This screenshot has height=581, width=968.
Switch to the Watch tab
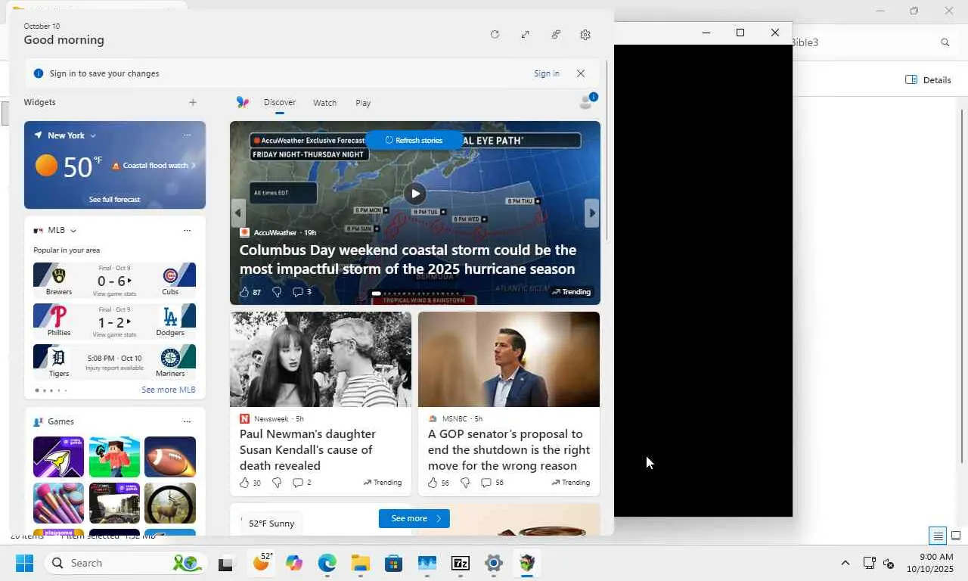(x=324, y=103)
